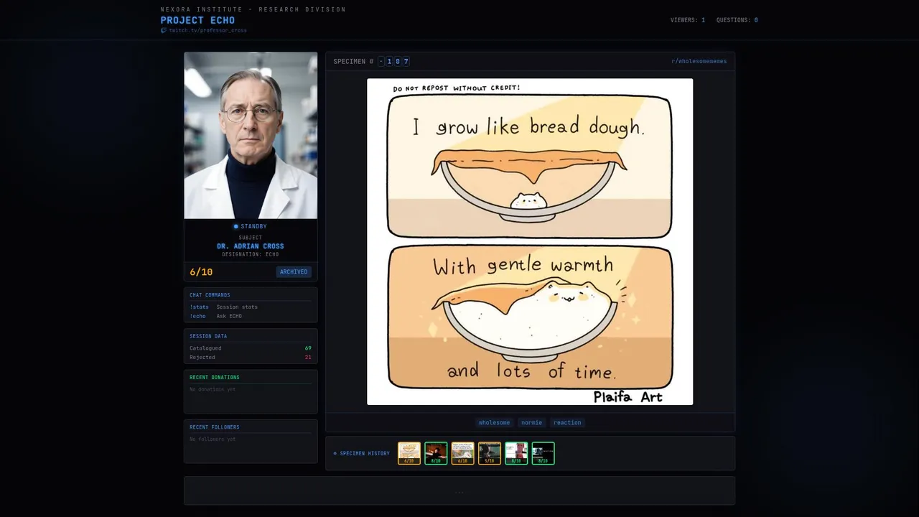Open the 5/10 rated history thumbnail
This screenshot has width=919, height=517.
pyautogui.click(x=490, y=453)
